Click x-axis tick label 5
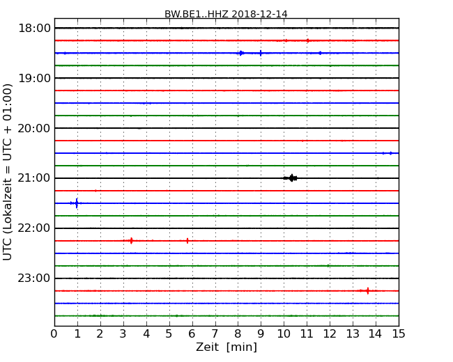The image size is (453, 362). tap(169, 333)
